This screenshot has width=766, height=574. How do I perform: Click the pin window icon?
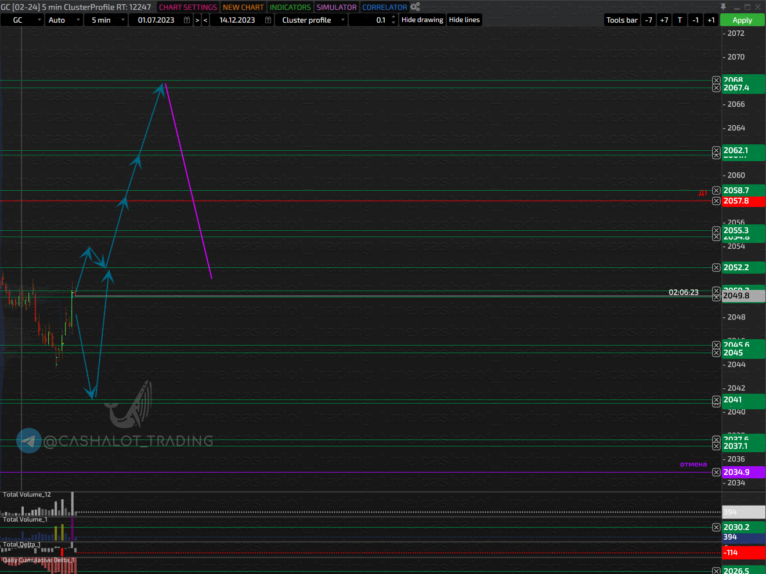(x=723, y=7)
